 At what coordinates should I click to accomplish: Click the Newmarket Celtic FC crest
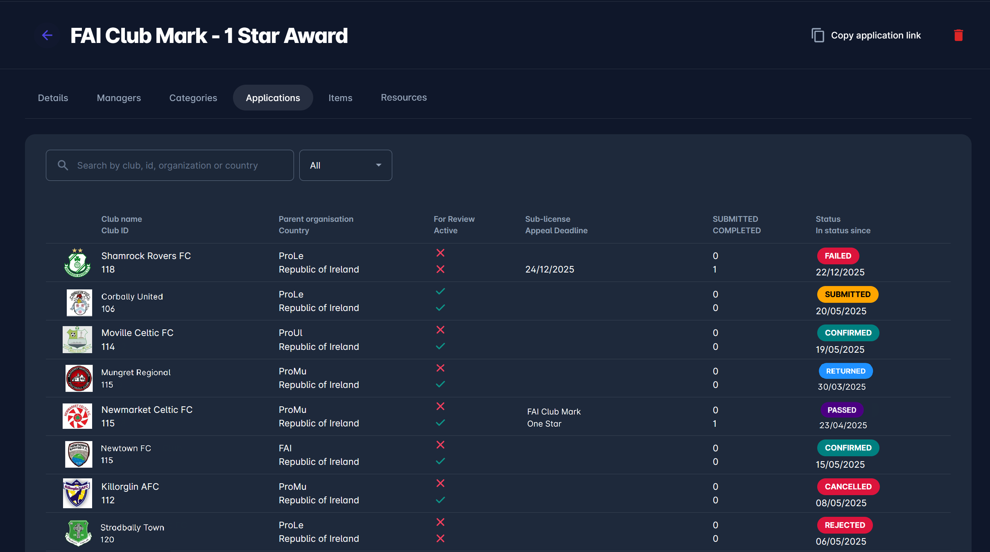coord(77,416)
